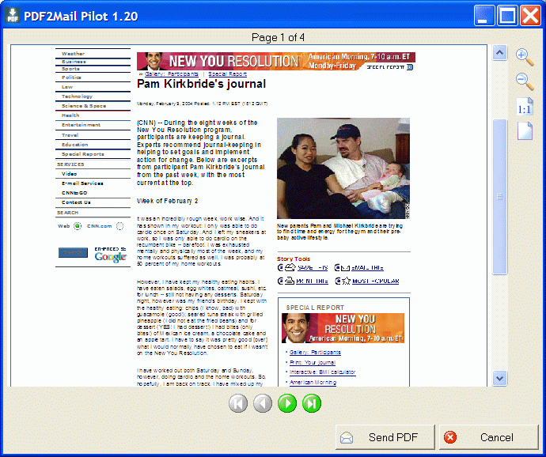Click the Week of February 2 heading
Screen dimensions: 546x457
tap(168, 201)
